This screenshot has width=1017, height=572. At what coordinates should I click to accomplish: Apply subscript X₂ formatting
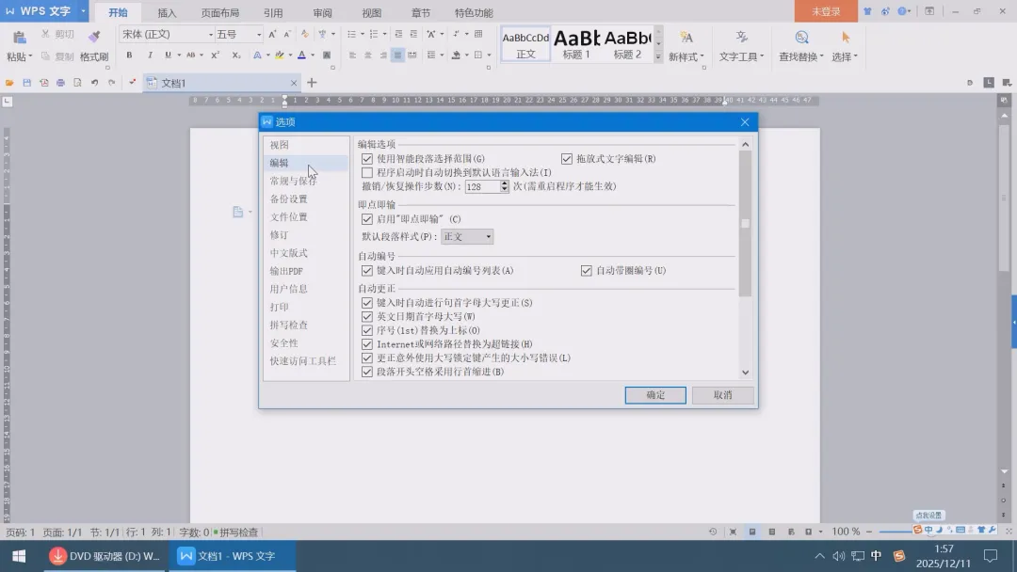[x=236, y=56]
